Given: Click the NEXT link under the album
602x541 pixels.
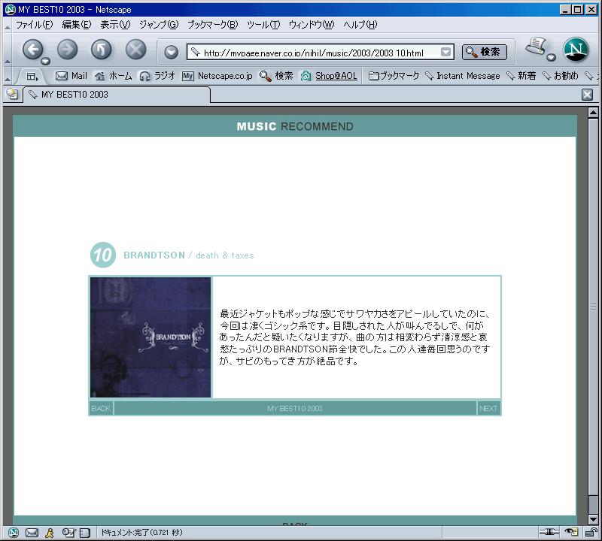Looking at the screenshot, I should click(x=488, y=408).
